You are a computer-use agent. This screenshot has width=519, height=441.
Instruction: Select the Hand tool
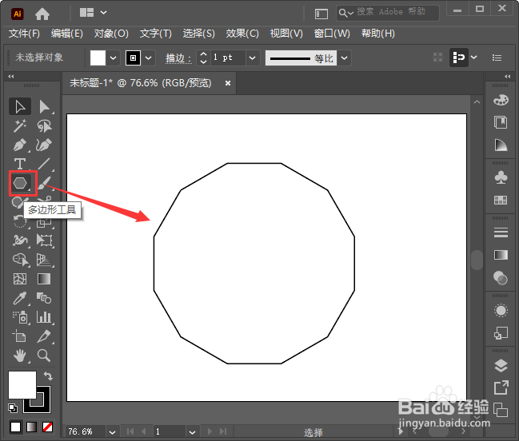(20, 356)
